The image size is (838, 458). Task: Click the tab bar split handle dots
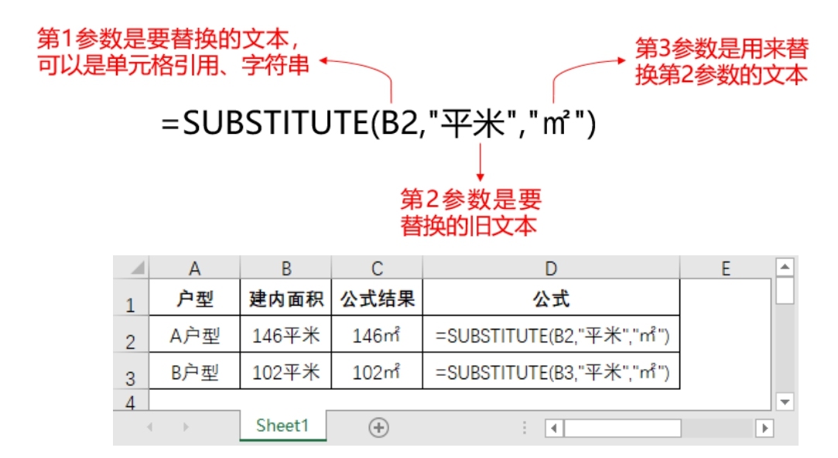click(x=525, y=428)
